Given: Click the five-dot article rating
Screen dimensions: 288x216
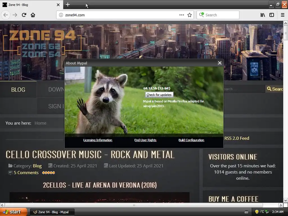Looking at the screenshot, I should coord(48,173).
